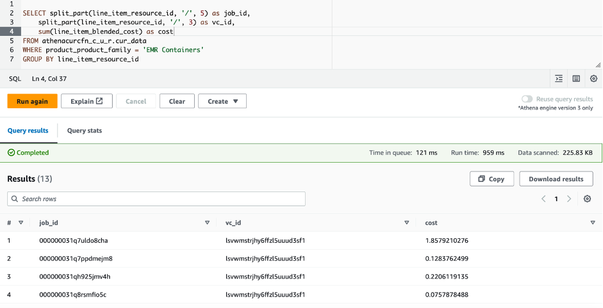Click Download results button

[x=556, y=179]
